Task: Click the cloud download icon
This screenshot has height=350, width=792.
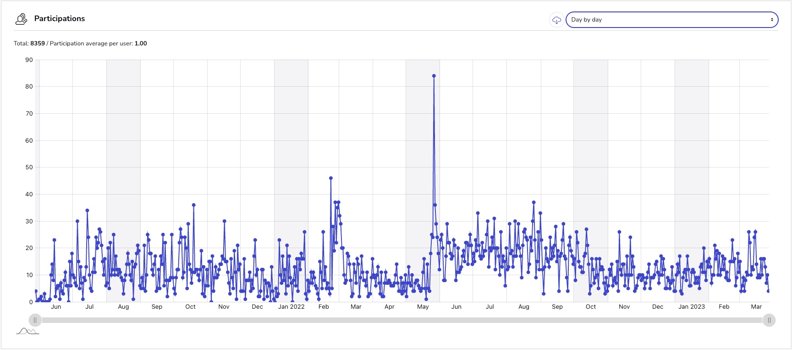Action: 556,20
